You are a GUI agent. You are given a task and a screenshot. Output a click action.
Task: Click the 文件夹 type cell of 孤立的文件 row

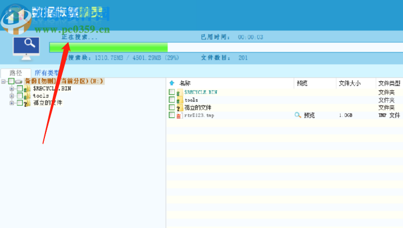point(386,108)
